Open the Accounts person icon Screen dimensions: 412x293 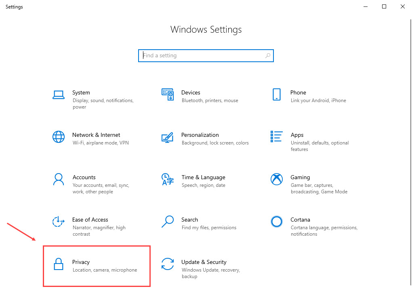58,179
